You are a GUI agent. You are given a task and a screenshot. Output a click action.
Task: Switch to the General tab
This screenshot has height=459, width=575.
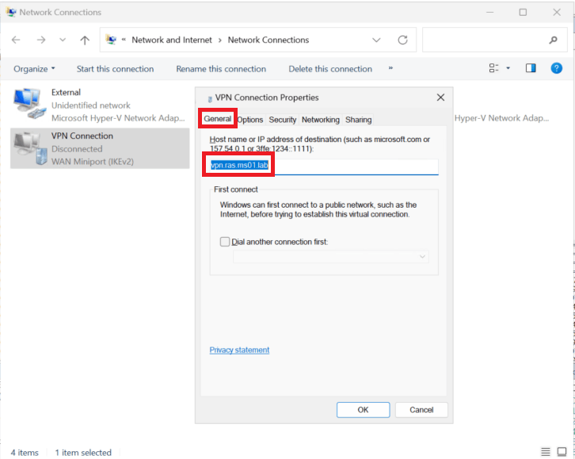[x=218, y=119]
